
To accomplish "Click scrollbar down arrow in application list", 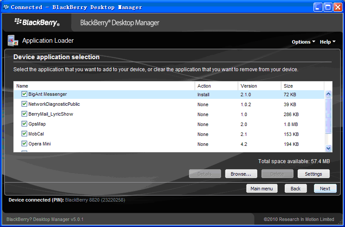I will pyautogui.click(x=328, y=148).
